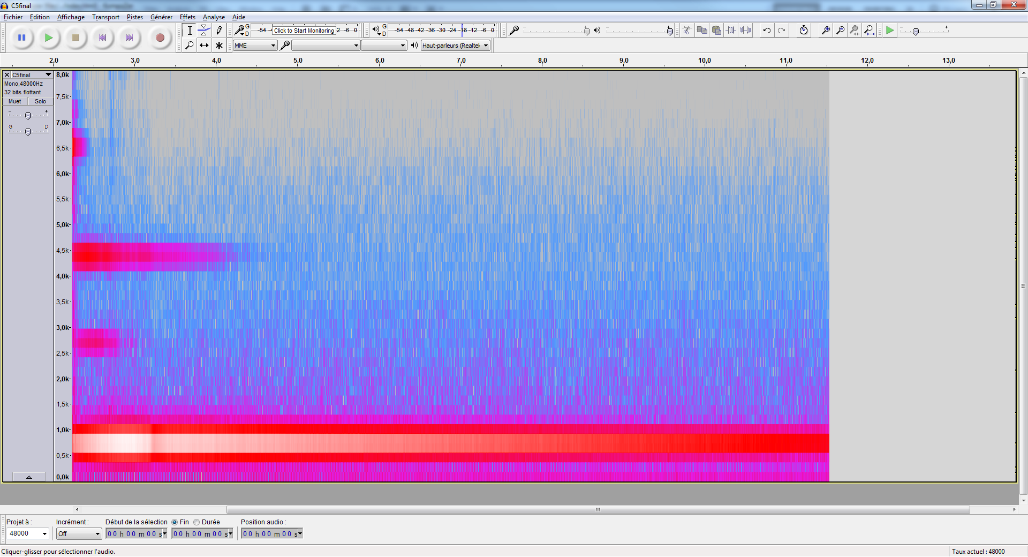Viewport: 1028px width, 557px height.
Task: Open Sync-Lock tracks clock icon
Action: coord(803,31)
